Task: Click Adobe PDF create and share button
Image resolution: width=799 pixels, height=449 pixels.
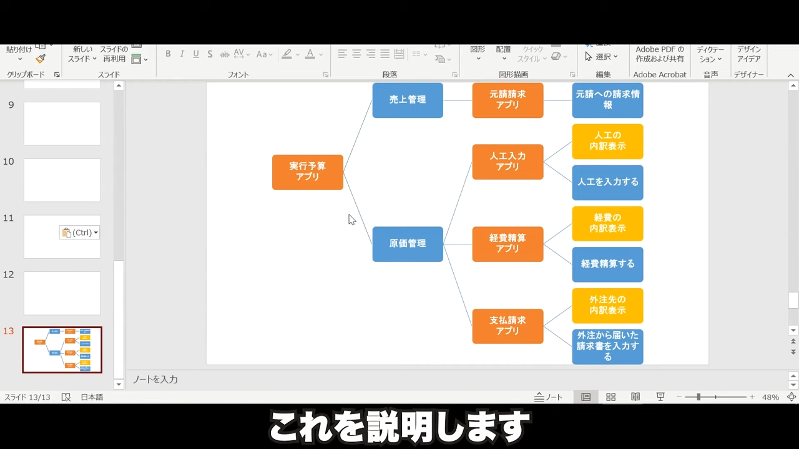Action: tap(660, 54)
